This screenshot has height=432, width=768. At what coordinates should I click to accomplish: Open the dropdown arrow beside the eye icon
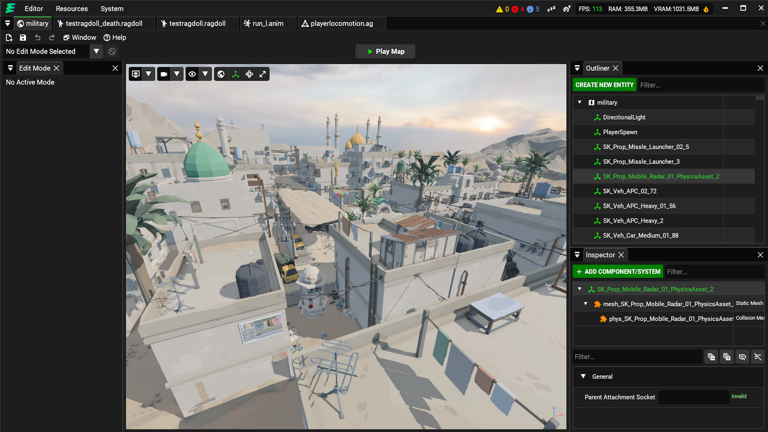pyautogui.click(x=205, y=74)
